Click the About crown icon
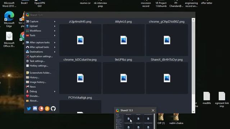This screenshot has height=129, width=230. tap(27, 101)
